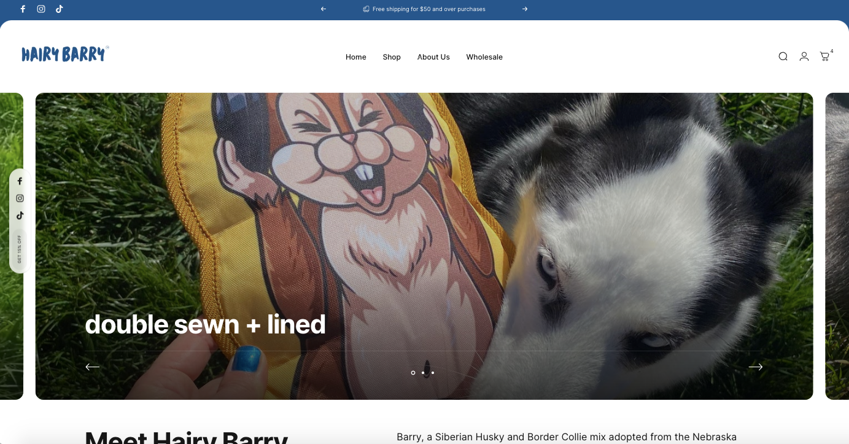849x444 pixels.
Task: Select the third slideshow pagination dot
Action: [433, 373]
